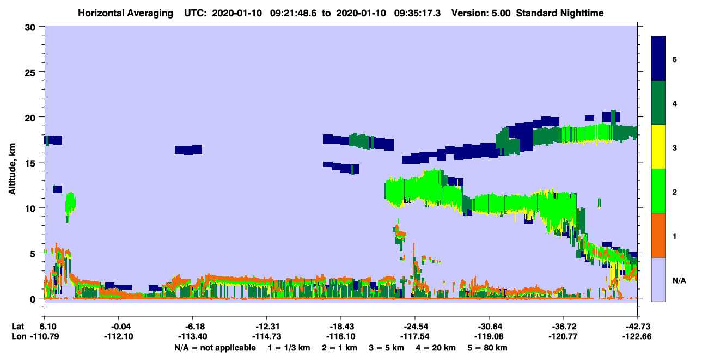
Task: Click the dark blue level 5 color swatch
Action: pyautogui.click(x=658, y=59)
